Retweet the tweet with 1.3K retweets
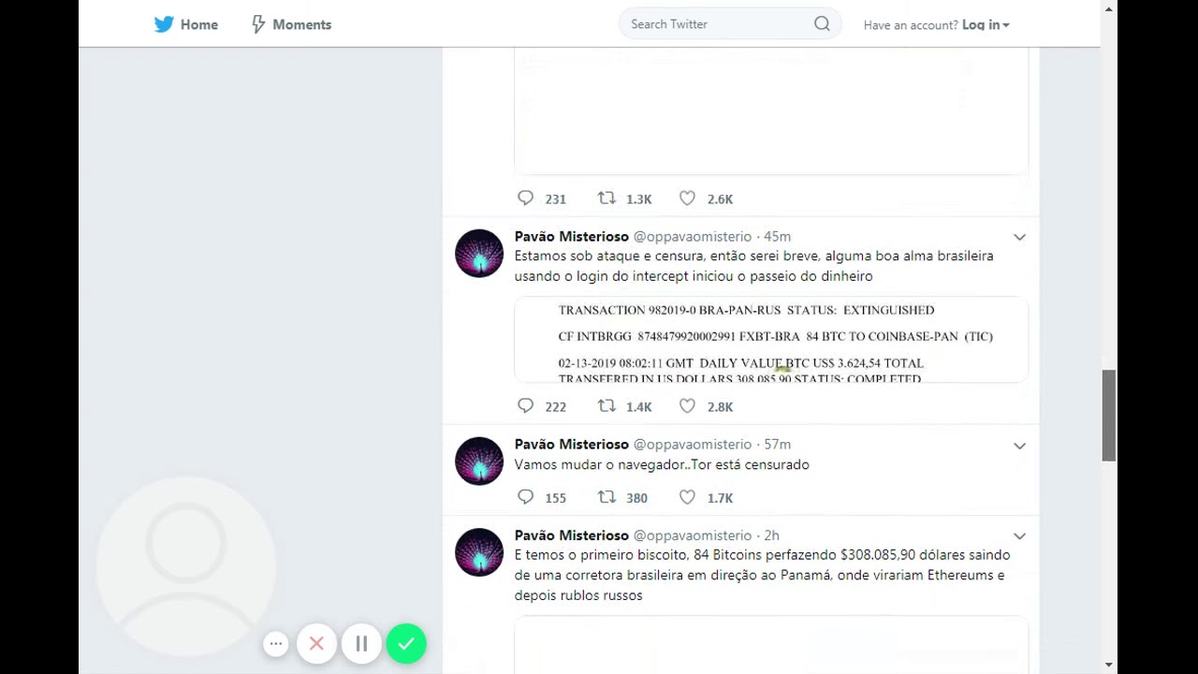 pos(606,198)
